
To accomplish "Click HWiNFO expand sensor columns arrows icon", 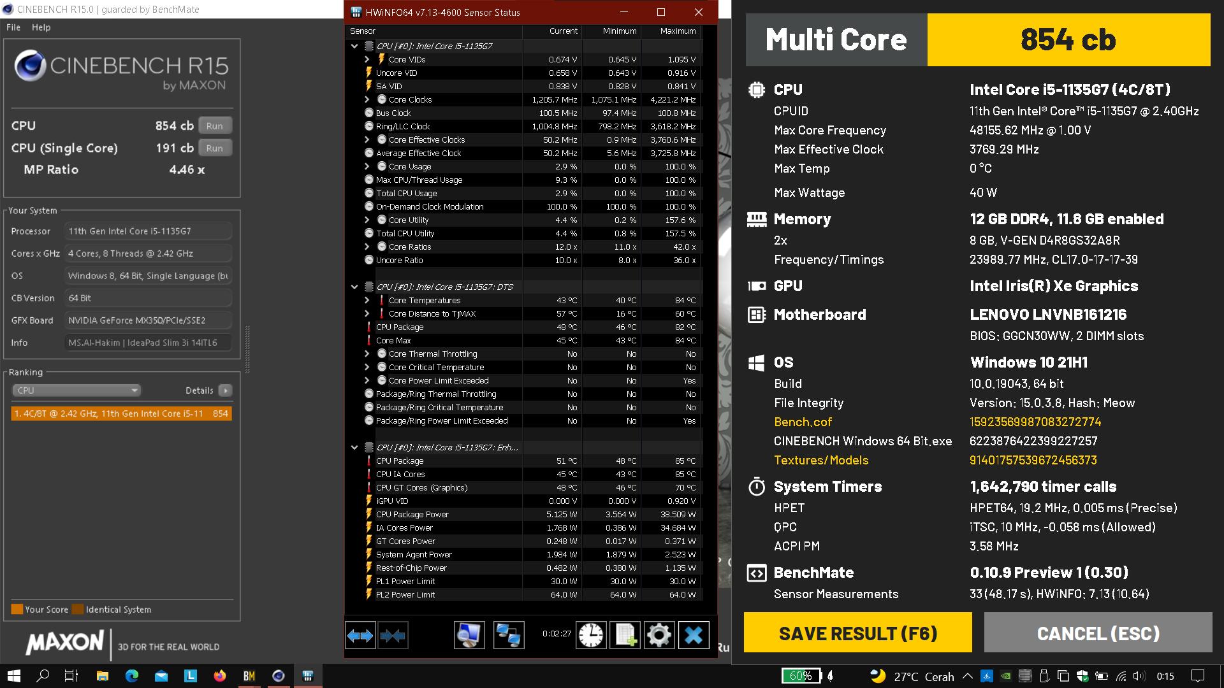I will point(360,635).
